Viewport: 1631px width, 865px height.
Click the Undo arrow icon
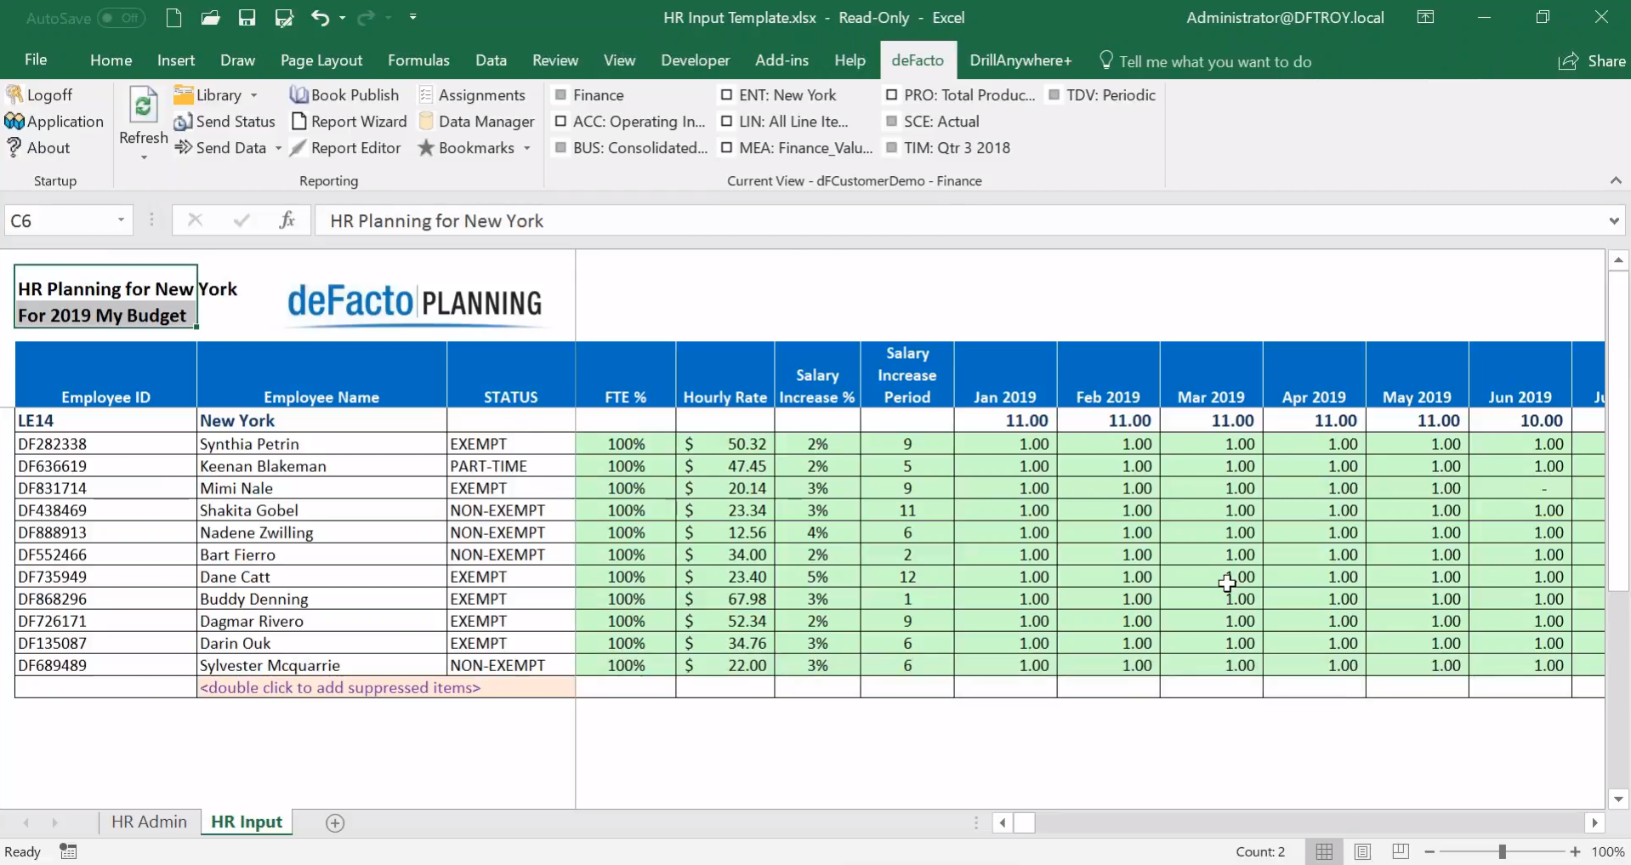point(320,18)
